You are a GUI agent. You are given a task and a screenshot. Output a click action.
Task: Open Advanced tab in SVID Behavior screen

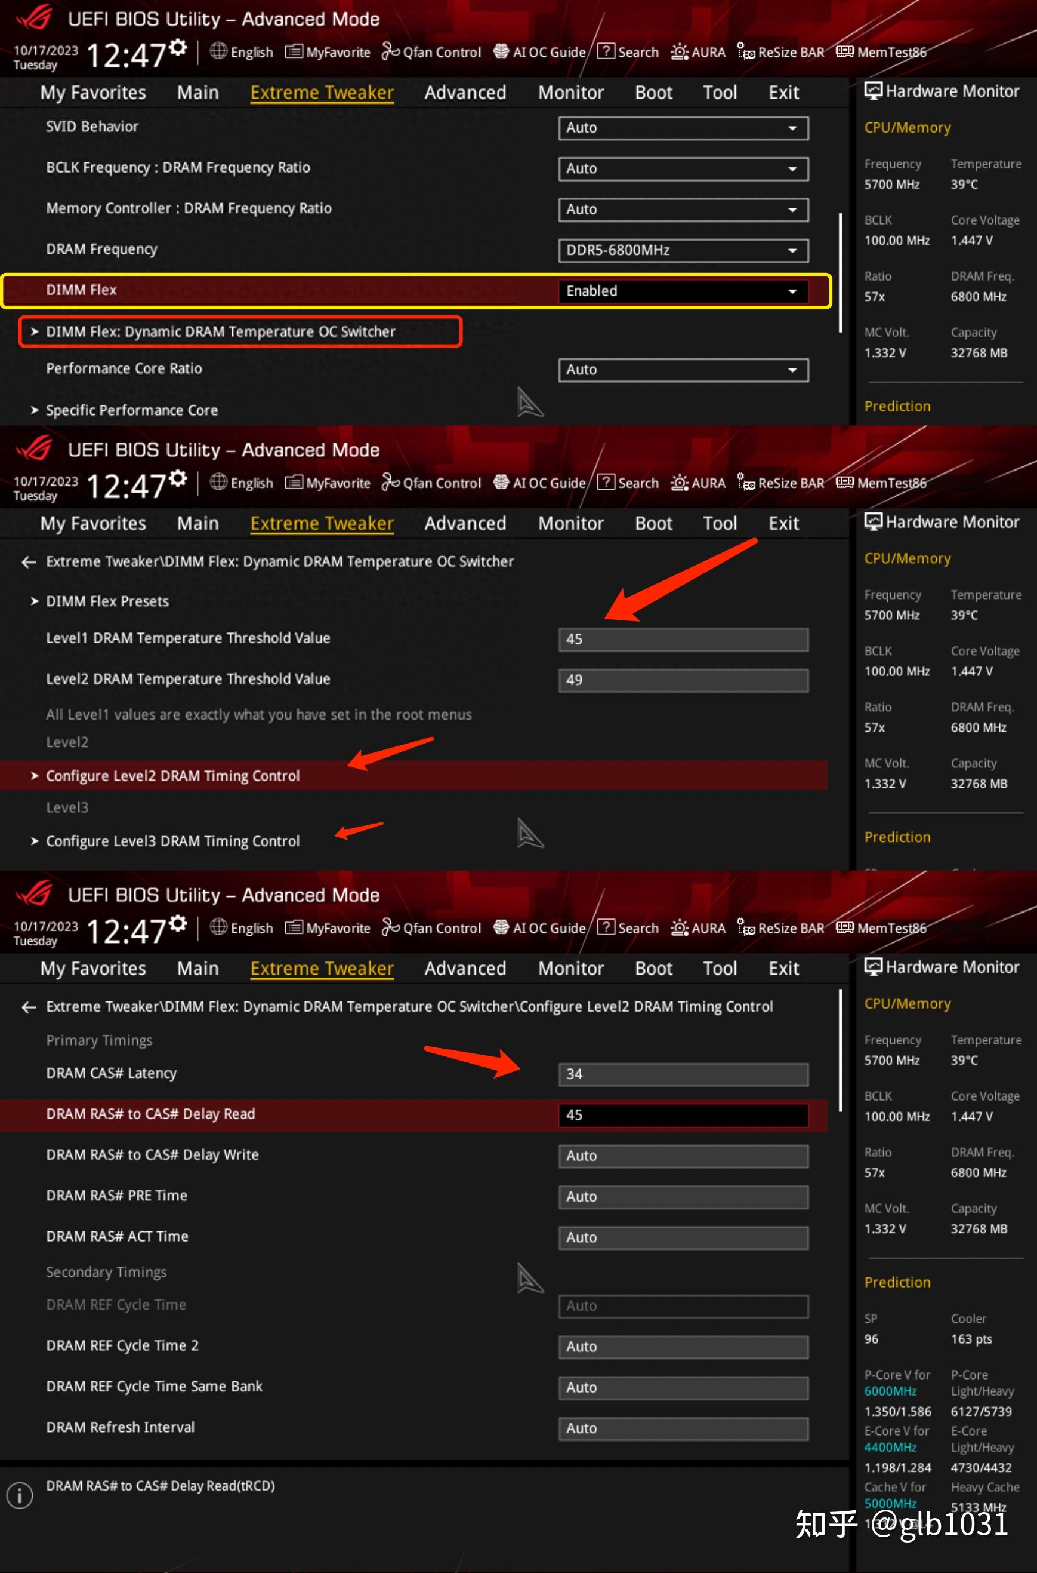coord(465,93)
